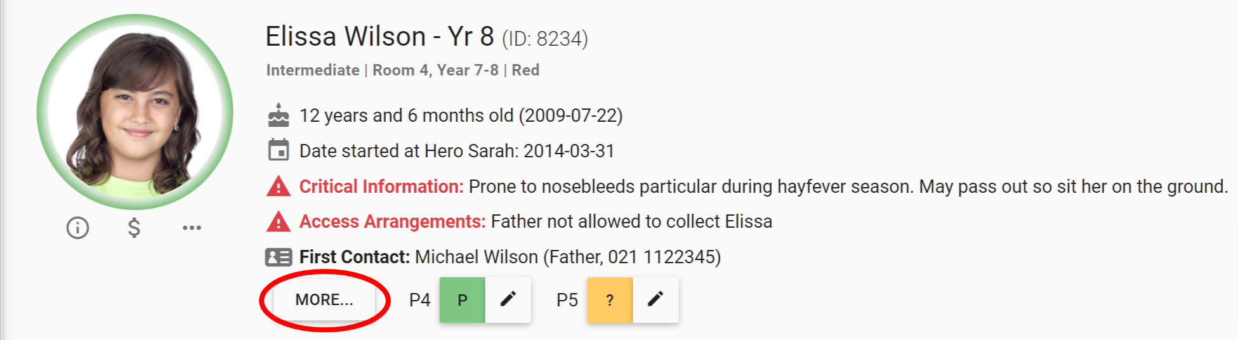Expand details with the MORE... button
This screenshot has height=340, width=1238.
point(324,299)
